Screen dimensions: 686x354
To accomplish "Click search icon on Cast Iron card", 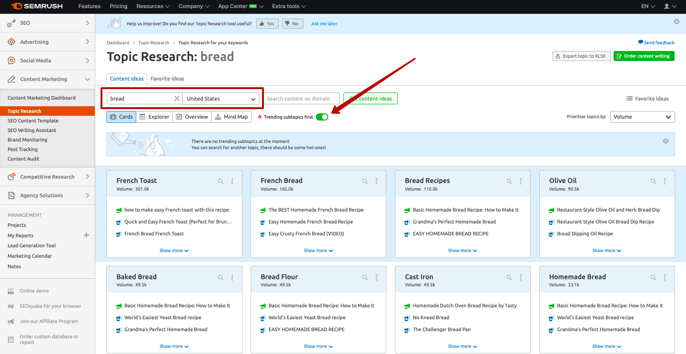I will [509, 277].
